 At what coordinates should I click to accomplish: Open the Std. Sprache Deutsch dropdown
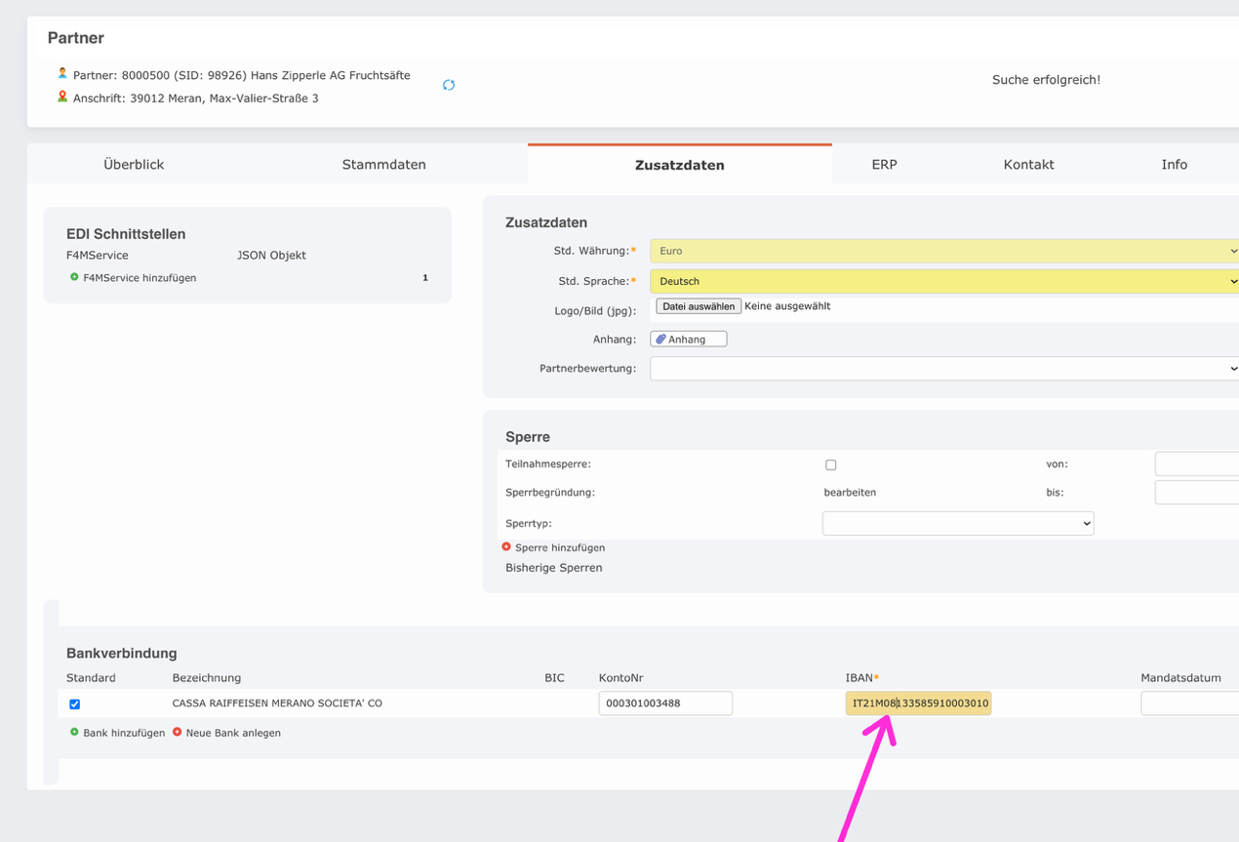click(x=943, y=281)
